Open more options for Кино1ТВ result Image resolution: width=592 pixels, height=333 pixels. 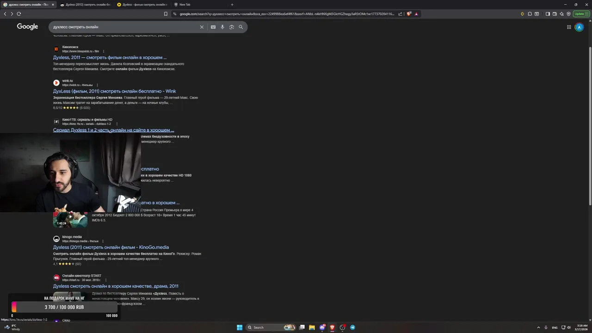(117, 124)
